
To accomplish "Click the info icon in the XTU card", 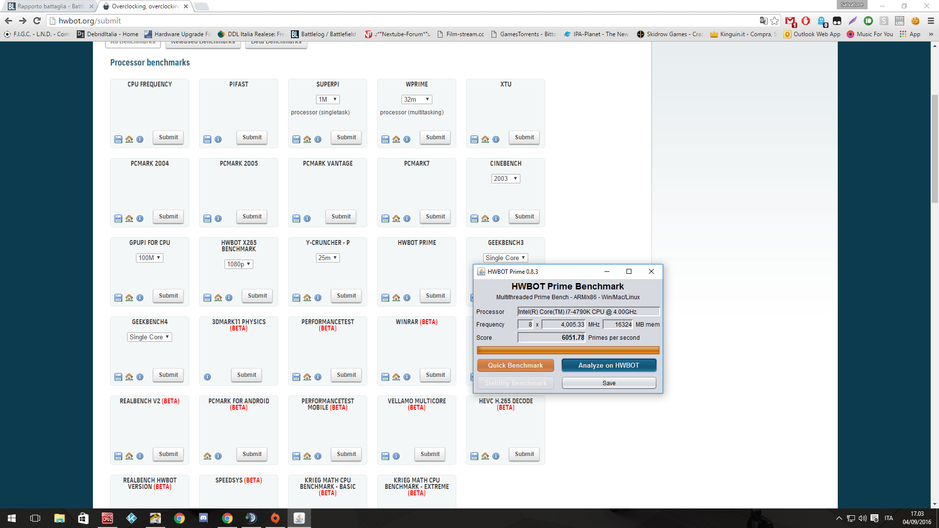I will pos(496,139).
